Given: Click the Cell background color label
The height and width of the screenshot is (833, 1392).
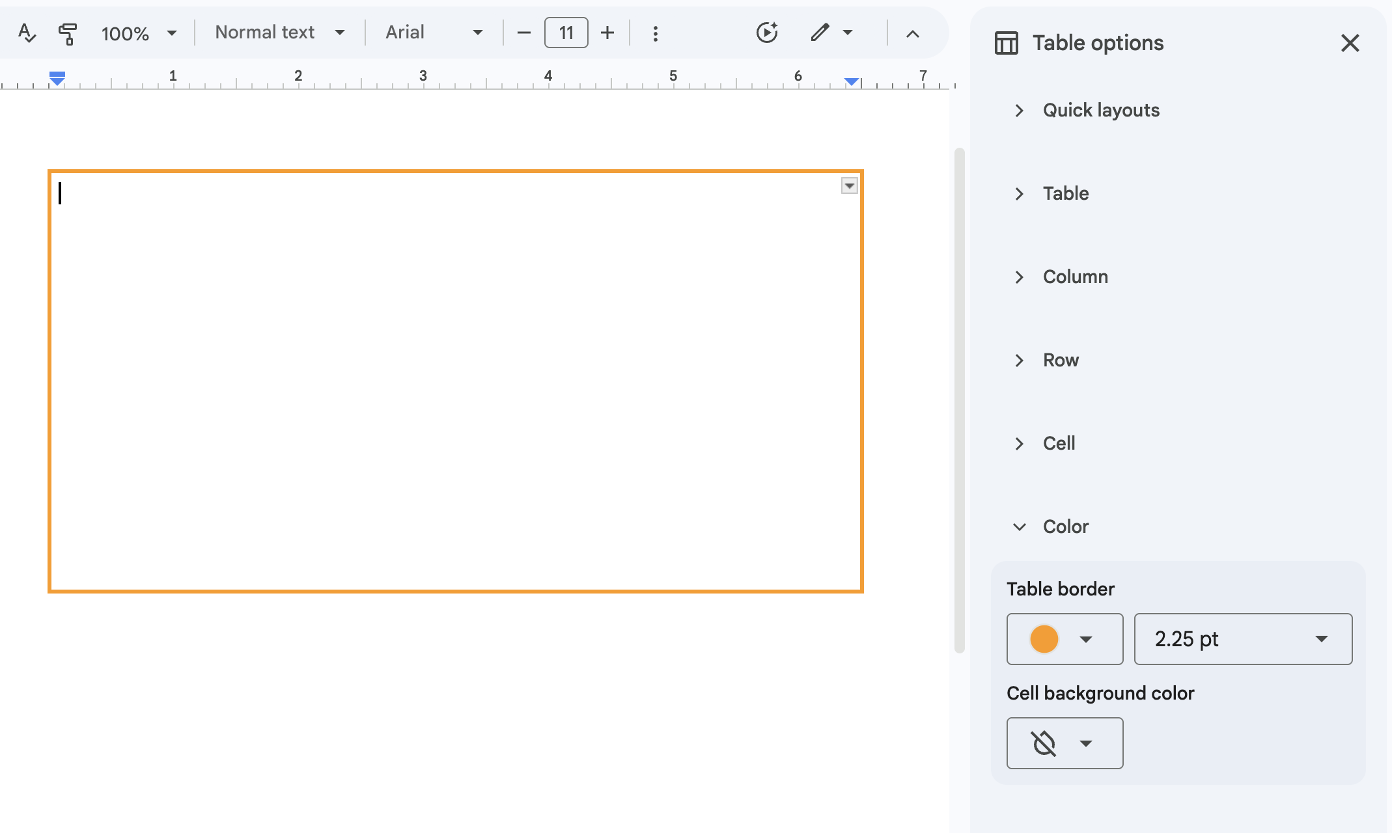Looking at the screenshot, I should [1100, 693].
